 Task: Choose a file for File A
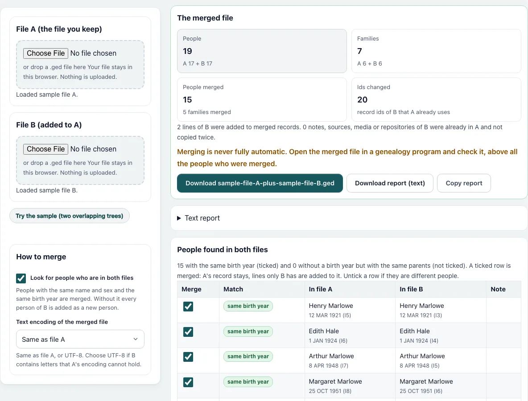pos(46,53)
